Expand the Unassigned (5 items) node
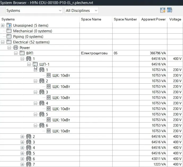The width and height of the screenshot is (183, 167). 3,25
